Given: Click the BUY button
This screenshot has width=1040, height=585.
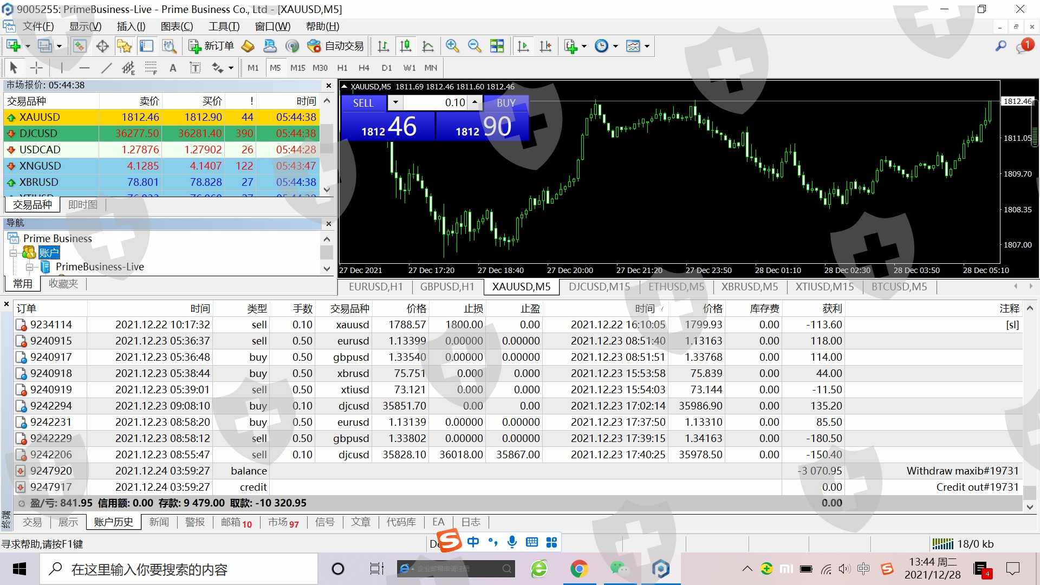Looking at the screenshot, I should click(505, 103).
